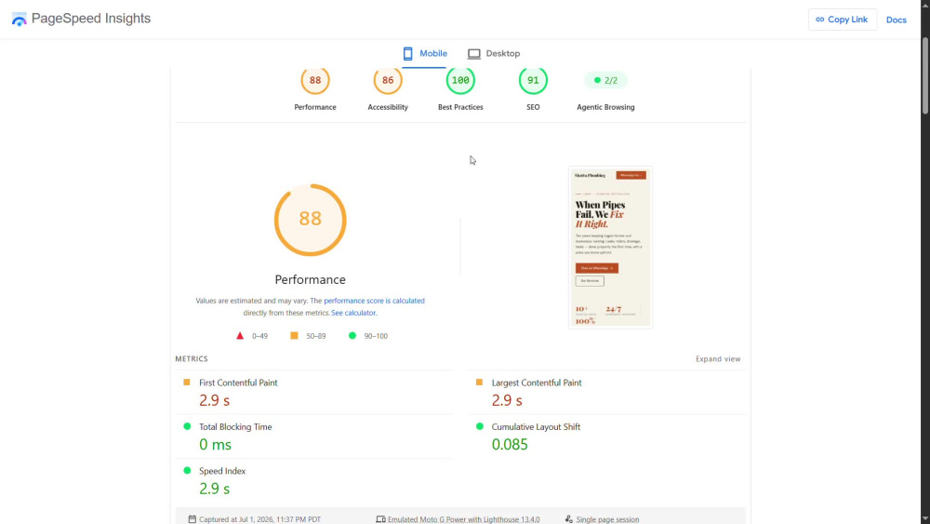Image resolution: width=930 pixels, height=524 pixels.
Task: Jump to Performance score gauge 88 at top
Action: [315, 80]
